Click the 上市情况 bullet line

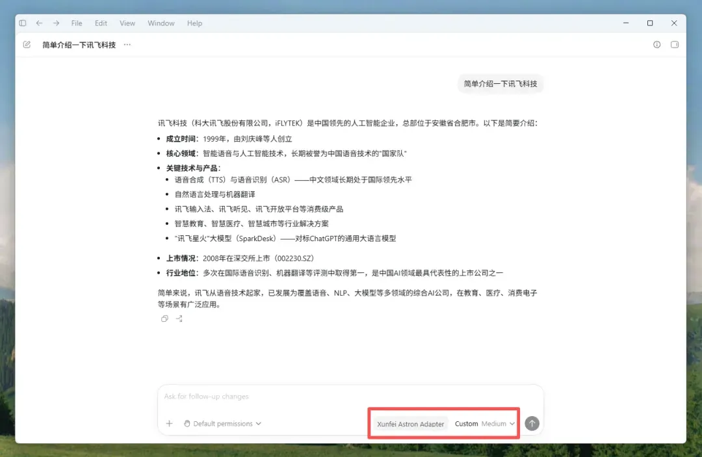[x=240, y=258]
